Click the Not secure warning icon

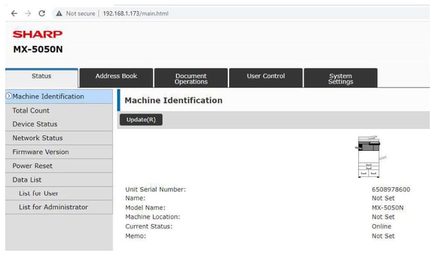(59, 13)
